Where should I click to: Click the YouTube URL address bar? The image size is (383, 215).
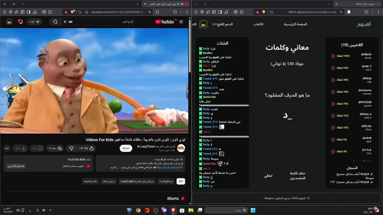[x=118, y=12]
